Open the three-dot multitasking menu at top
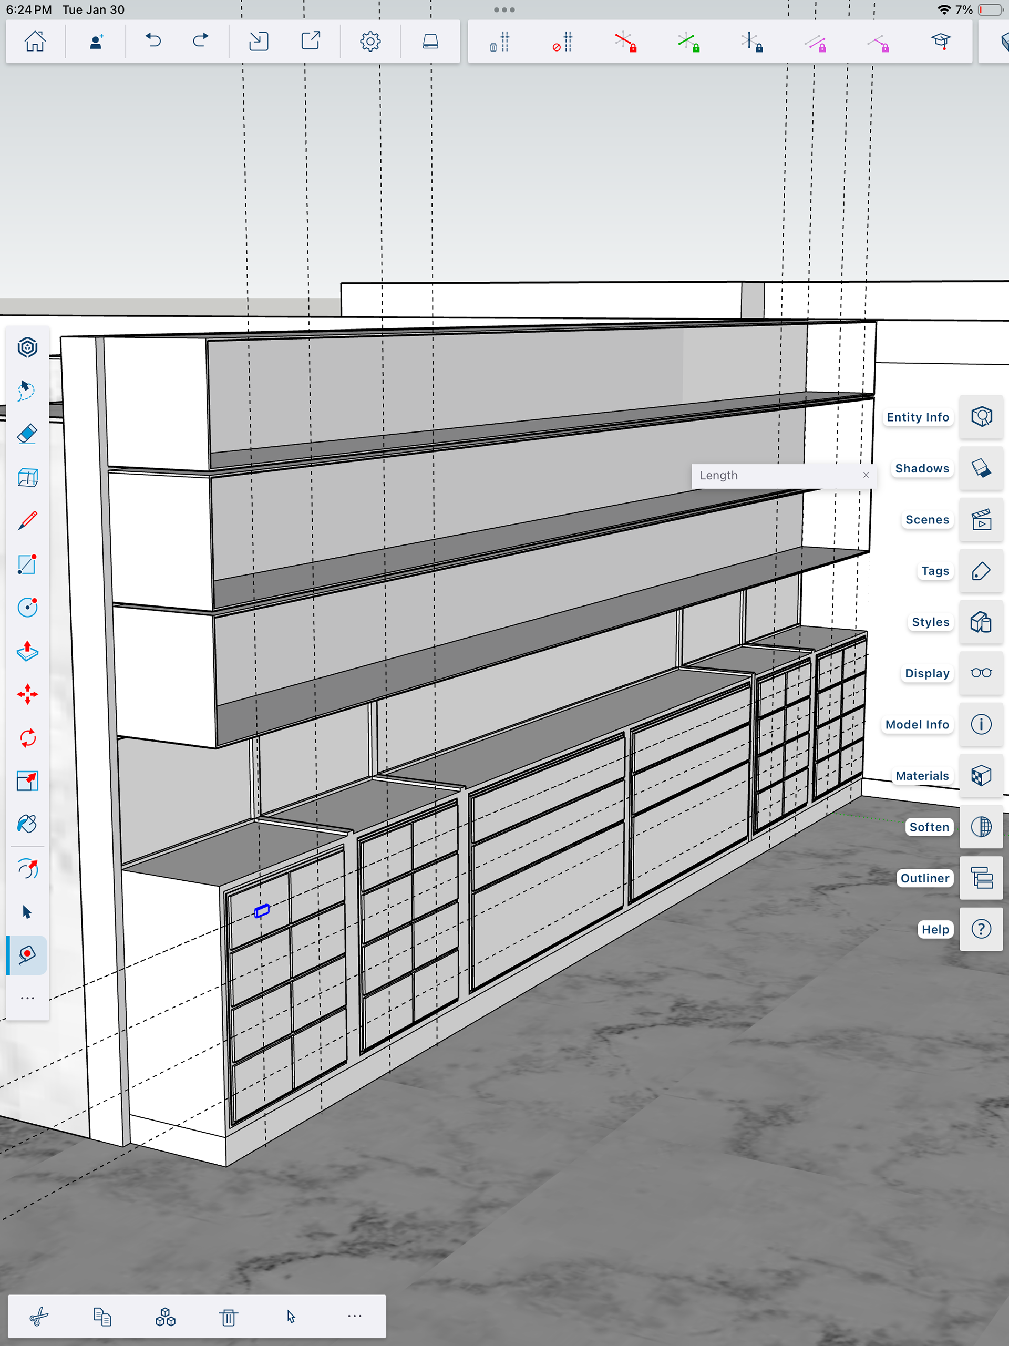 (x=504, y=10)
